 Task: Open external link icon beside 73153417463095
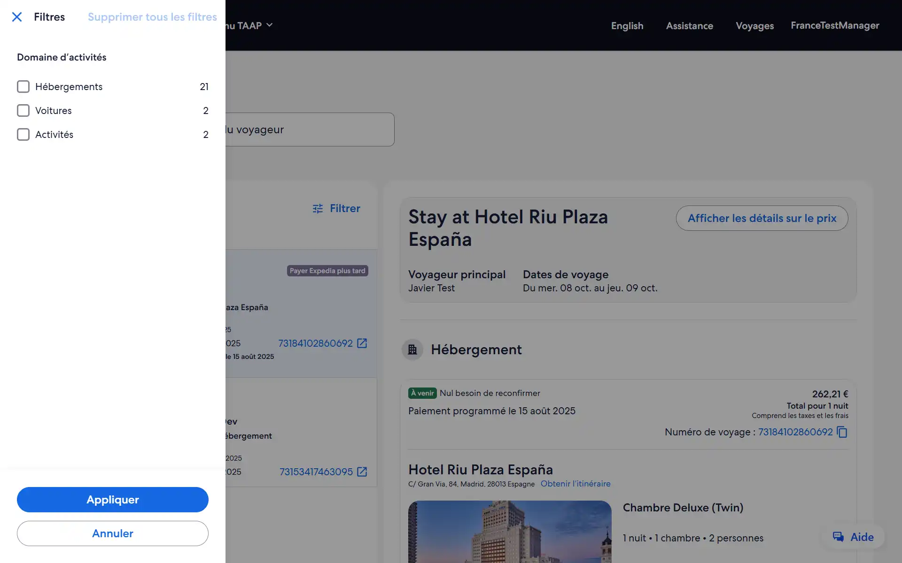(362, 472)
